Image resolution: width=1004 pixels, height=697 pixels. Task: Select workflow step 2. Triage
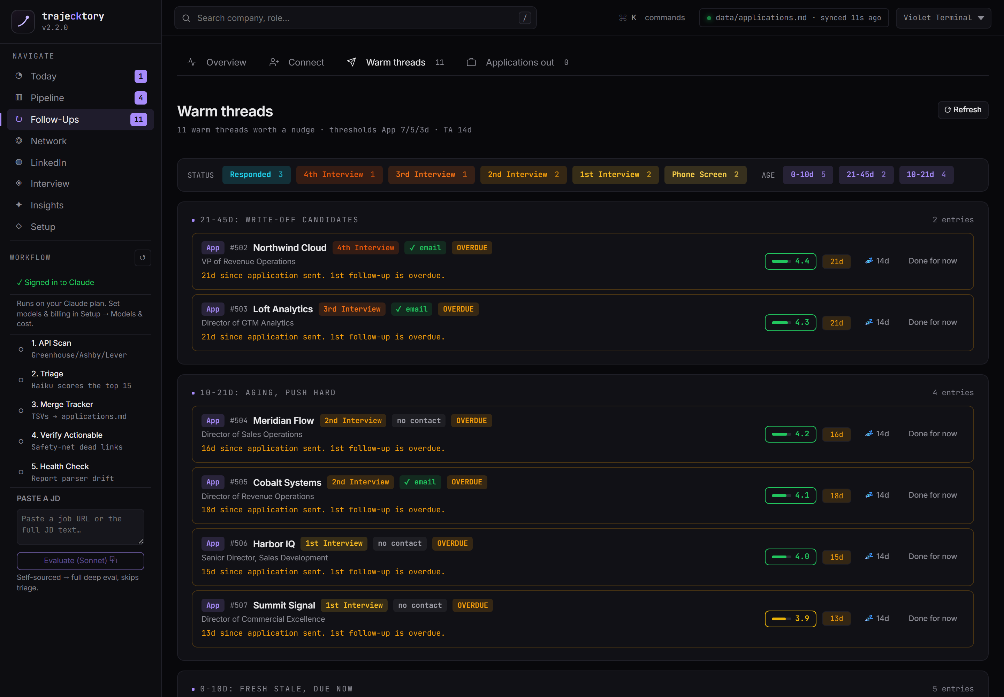click(81, 380)
